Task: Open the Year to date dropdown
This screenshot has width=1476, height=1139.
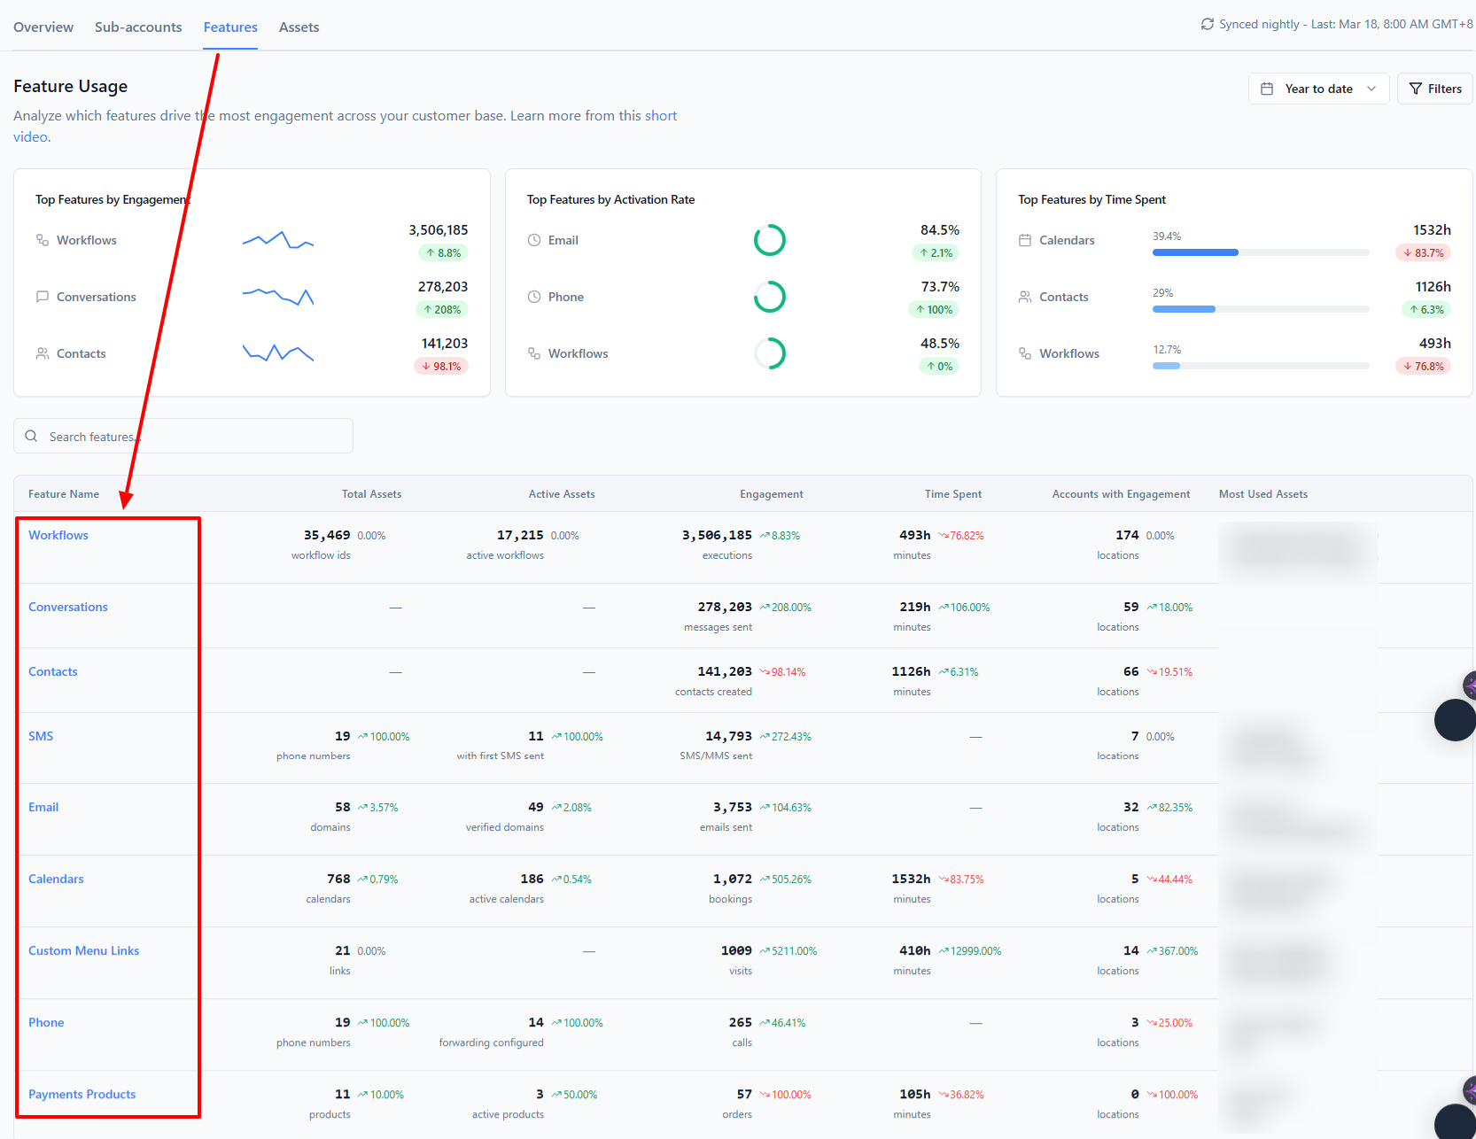Action: click(x=1318, y=89)
